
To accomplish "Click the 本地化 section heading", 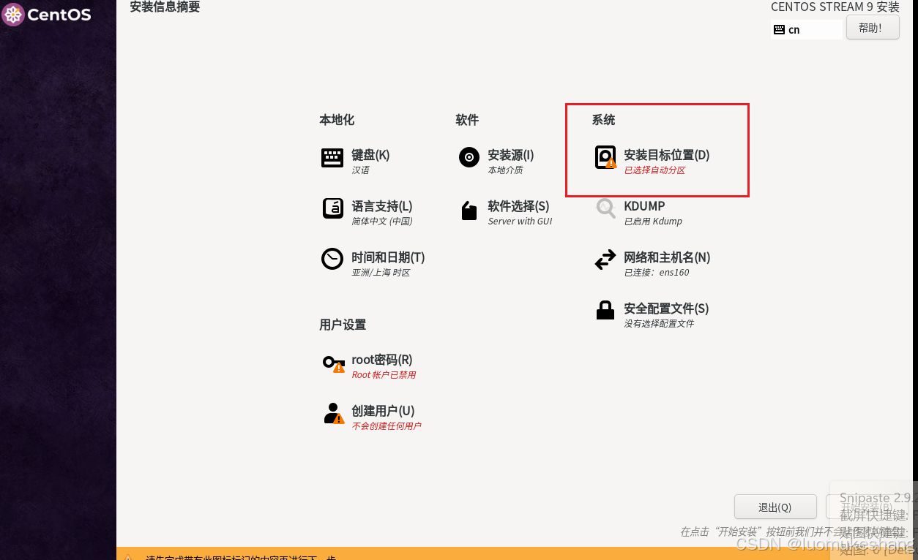I will [x=337, y=120].
